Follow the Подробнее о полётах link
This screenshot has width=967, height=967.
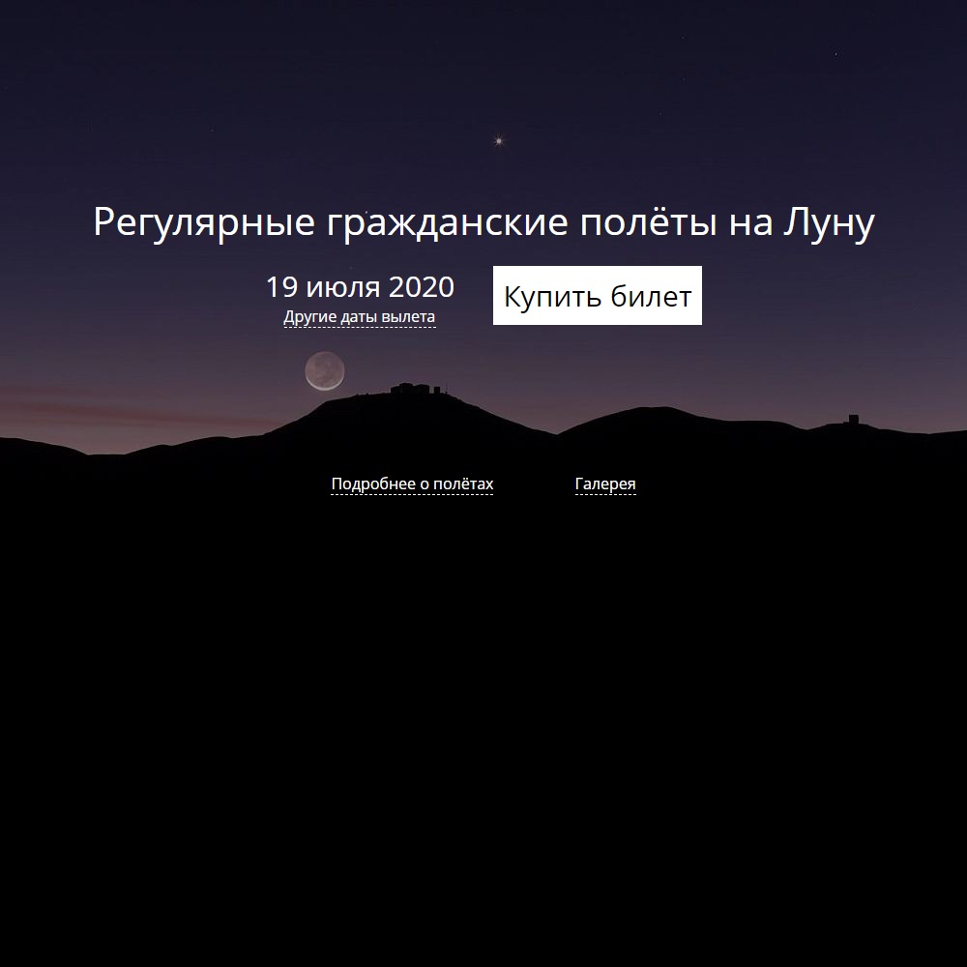coord(412,484)
